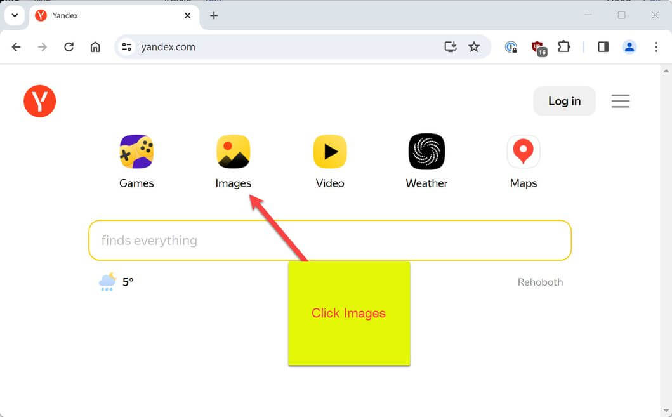
Task: Click the red Yandex logo
Action: [x=40, y=101]
